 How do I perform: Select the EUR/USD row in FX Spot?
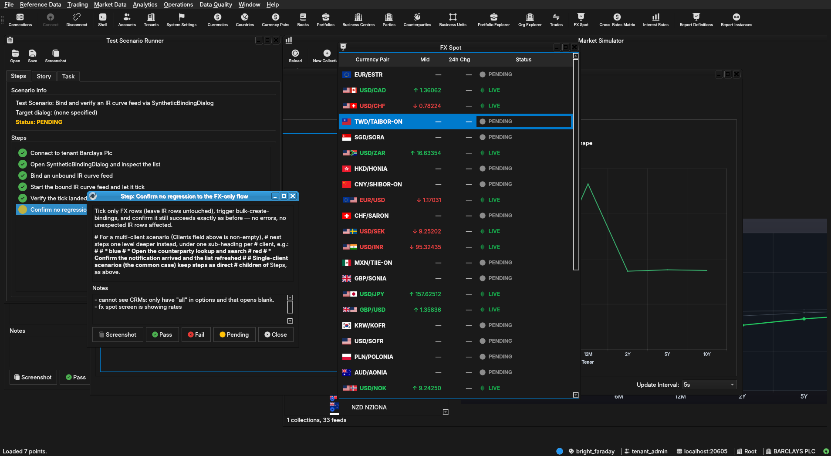tap(456, 200)
